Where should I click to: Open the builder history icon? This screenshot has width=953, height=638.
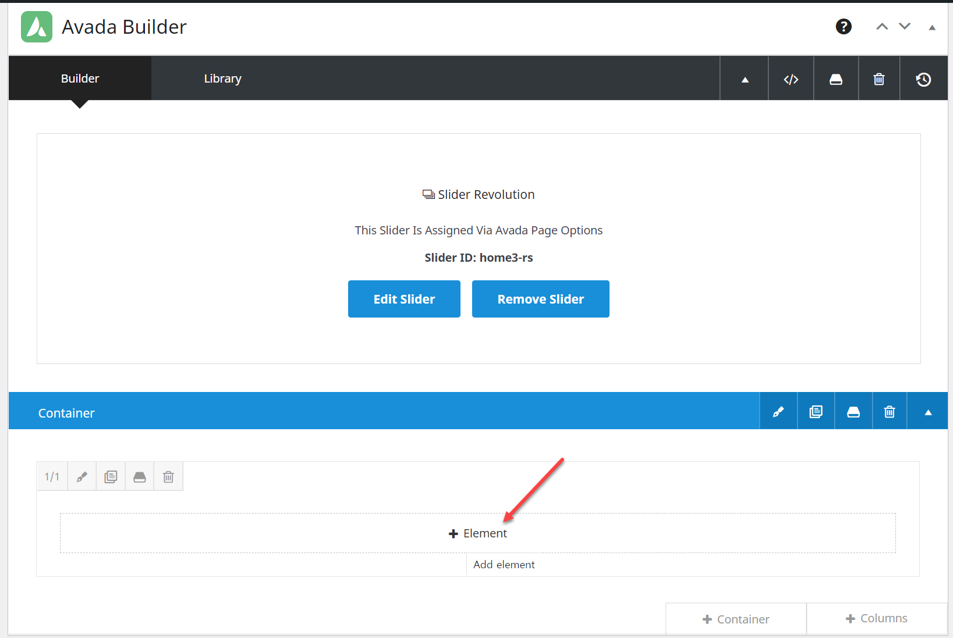(x=924, y=79)
